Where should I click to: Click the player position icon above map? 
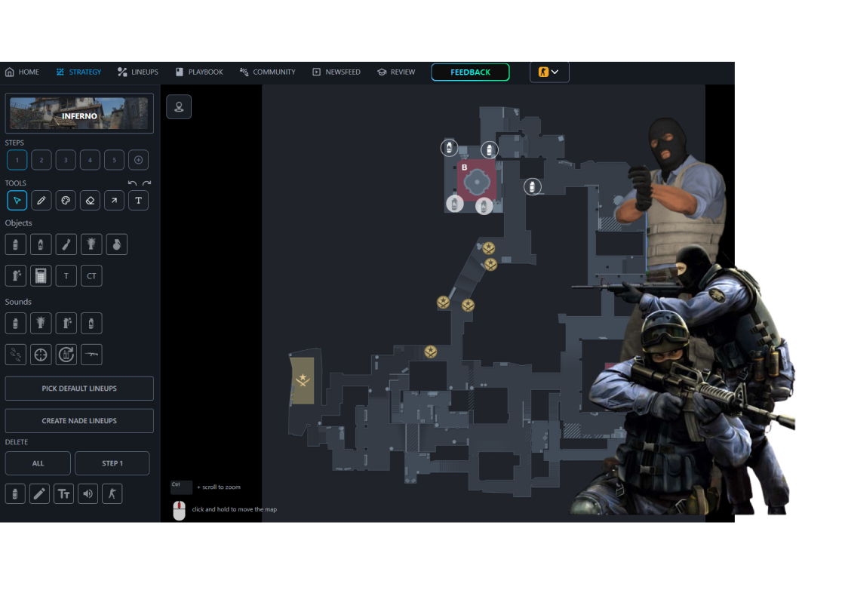(179, 106)
